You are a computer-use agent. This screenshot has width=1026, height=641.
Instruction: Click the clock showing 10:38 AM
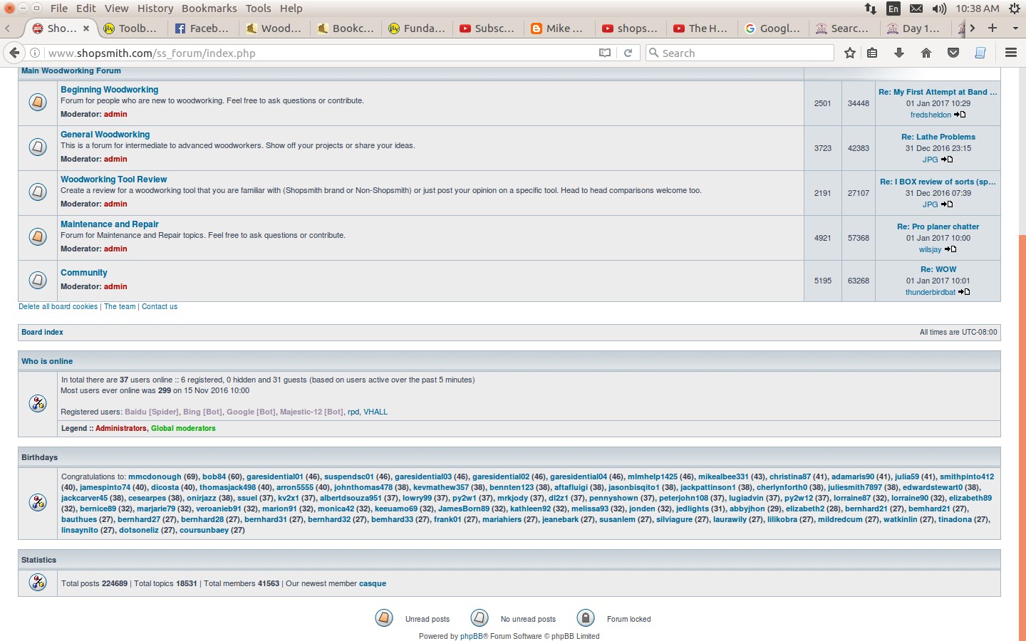[978, 9]
